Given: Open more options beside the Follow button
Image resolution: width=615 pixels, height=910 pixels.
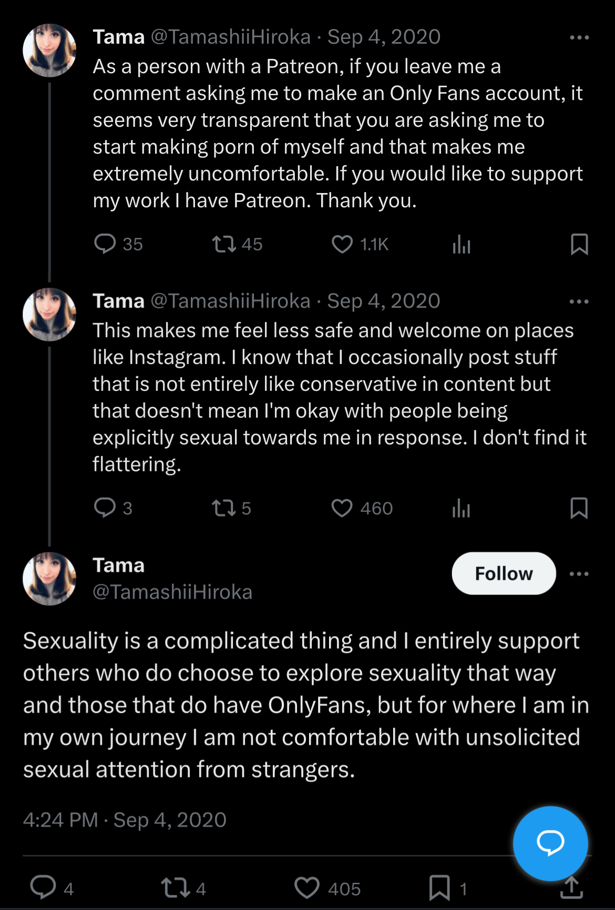Looking at the screenshot, I should pos(579,573).
